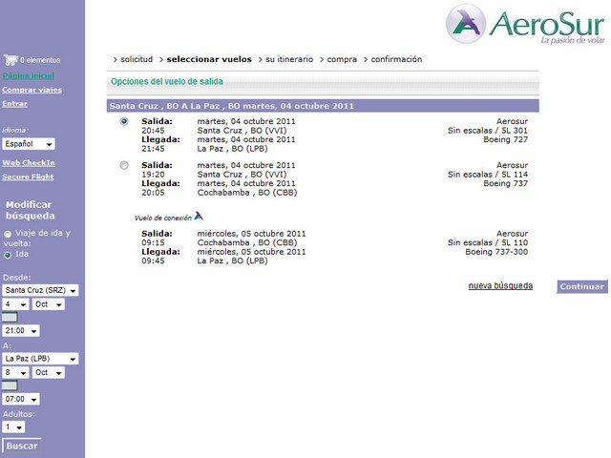The height and width of the screenshot is (458, 611).
Task: Click flight number 'SL 301' text
Action: coord(515,131)
